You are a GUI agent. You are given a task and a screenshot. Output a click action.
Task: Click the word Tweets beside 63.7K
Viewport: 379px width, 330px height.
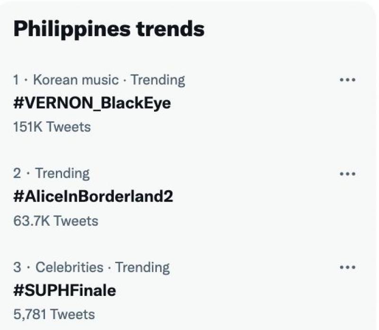click(x=76, y=220)
